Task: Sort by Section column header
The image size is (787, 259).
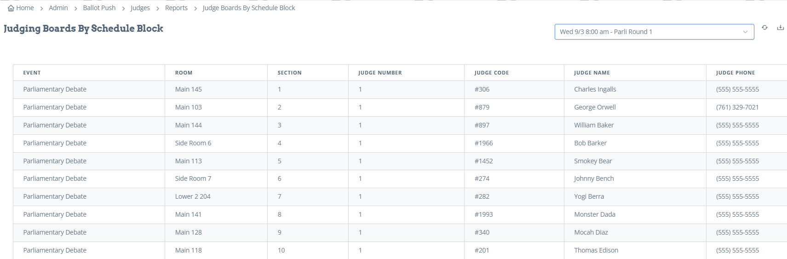Action: [289, 73]
